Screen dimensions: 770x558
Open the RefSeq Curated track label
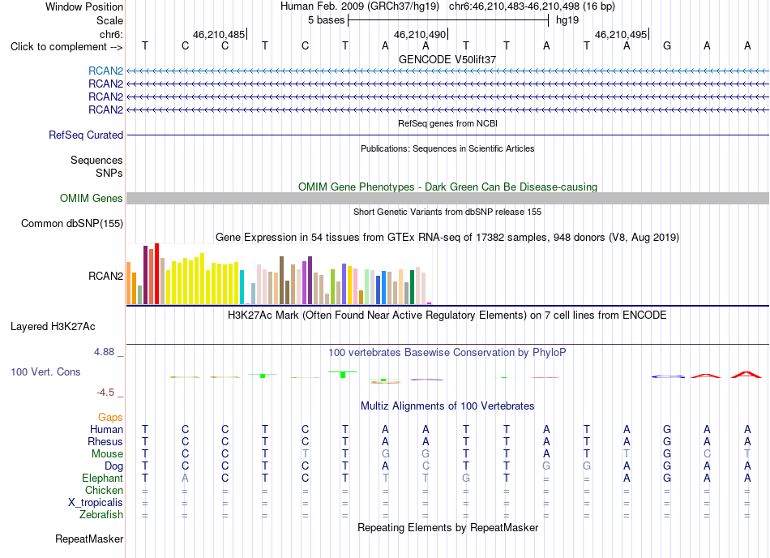pos(86,135)
